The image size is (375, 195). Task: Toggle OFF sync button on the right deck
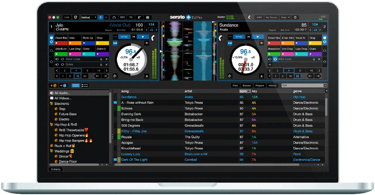[230, 37]
